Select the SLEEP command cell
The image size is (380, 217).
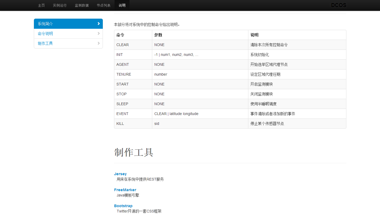[x=133, y=104]
